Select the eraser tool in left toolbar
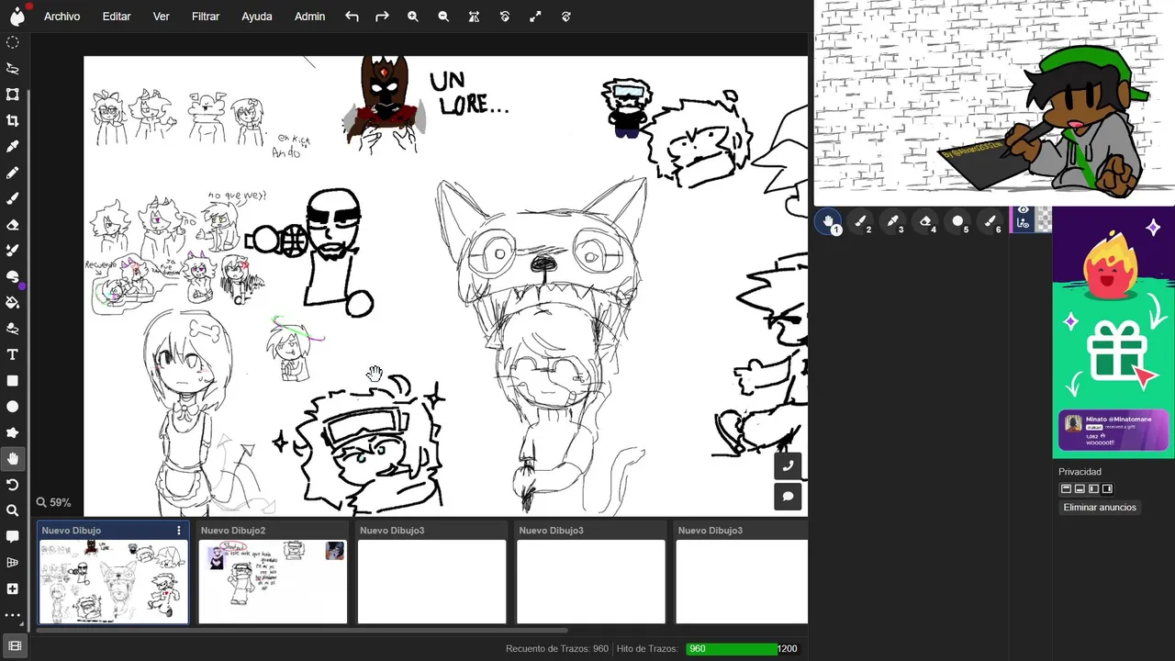Image resolution: width=1175 pixels, height=661 pixels. tap(13, 224)
